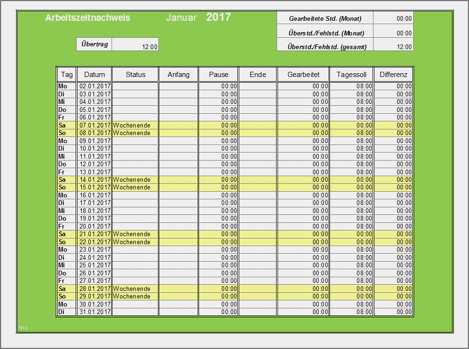The width and height of the screenshot is (469, 349).
Task: Select the Gearbeitet value in the 25.01.2017 row
Action: [304, 265]
